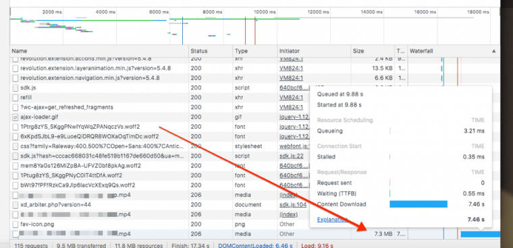The width and height of the screenshot is (513, 248).
Task: Click the sdk.js file type icon
Action: point(15,88)
